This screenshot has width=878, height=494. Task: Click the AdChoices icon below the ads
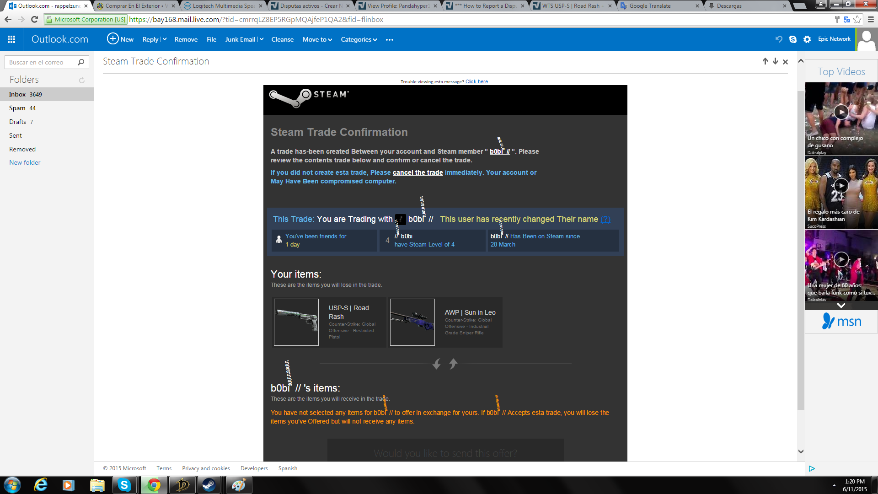coord(812,468)
